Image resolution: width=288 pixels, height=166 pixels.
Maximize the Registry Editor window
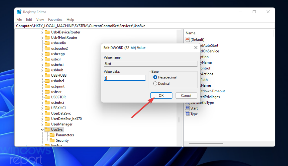coord(254,12)
